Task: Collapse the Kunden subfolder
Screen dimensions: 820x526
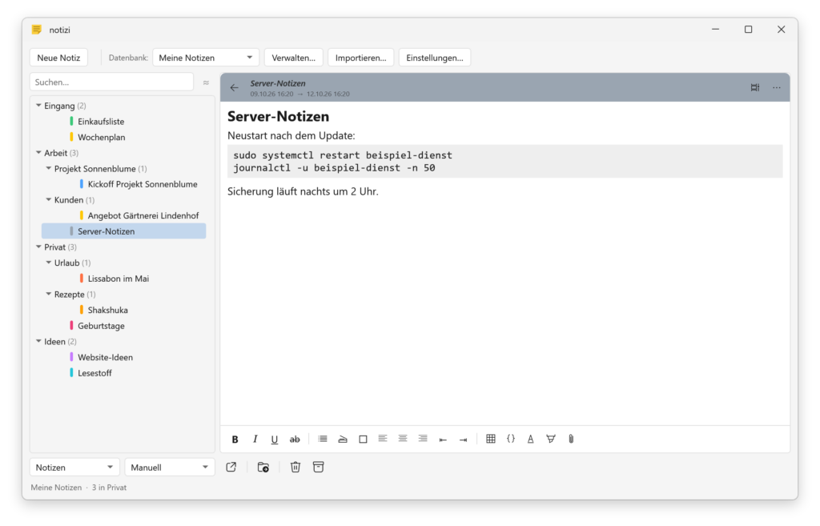Action: pos(49,199)
